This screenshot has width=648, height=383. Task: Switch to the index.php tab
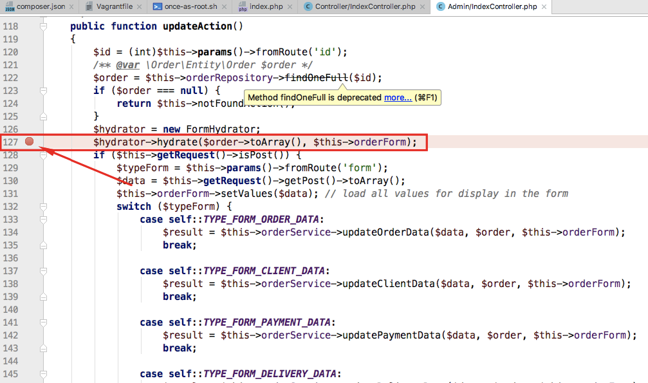click(266, 6)
